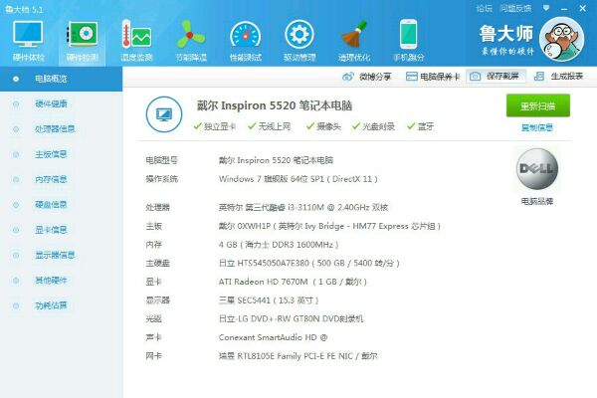Open 清理优化 broom icon
Screen dimensions: 597x398
point(354,34)
